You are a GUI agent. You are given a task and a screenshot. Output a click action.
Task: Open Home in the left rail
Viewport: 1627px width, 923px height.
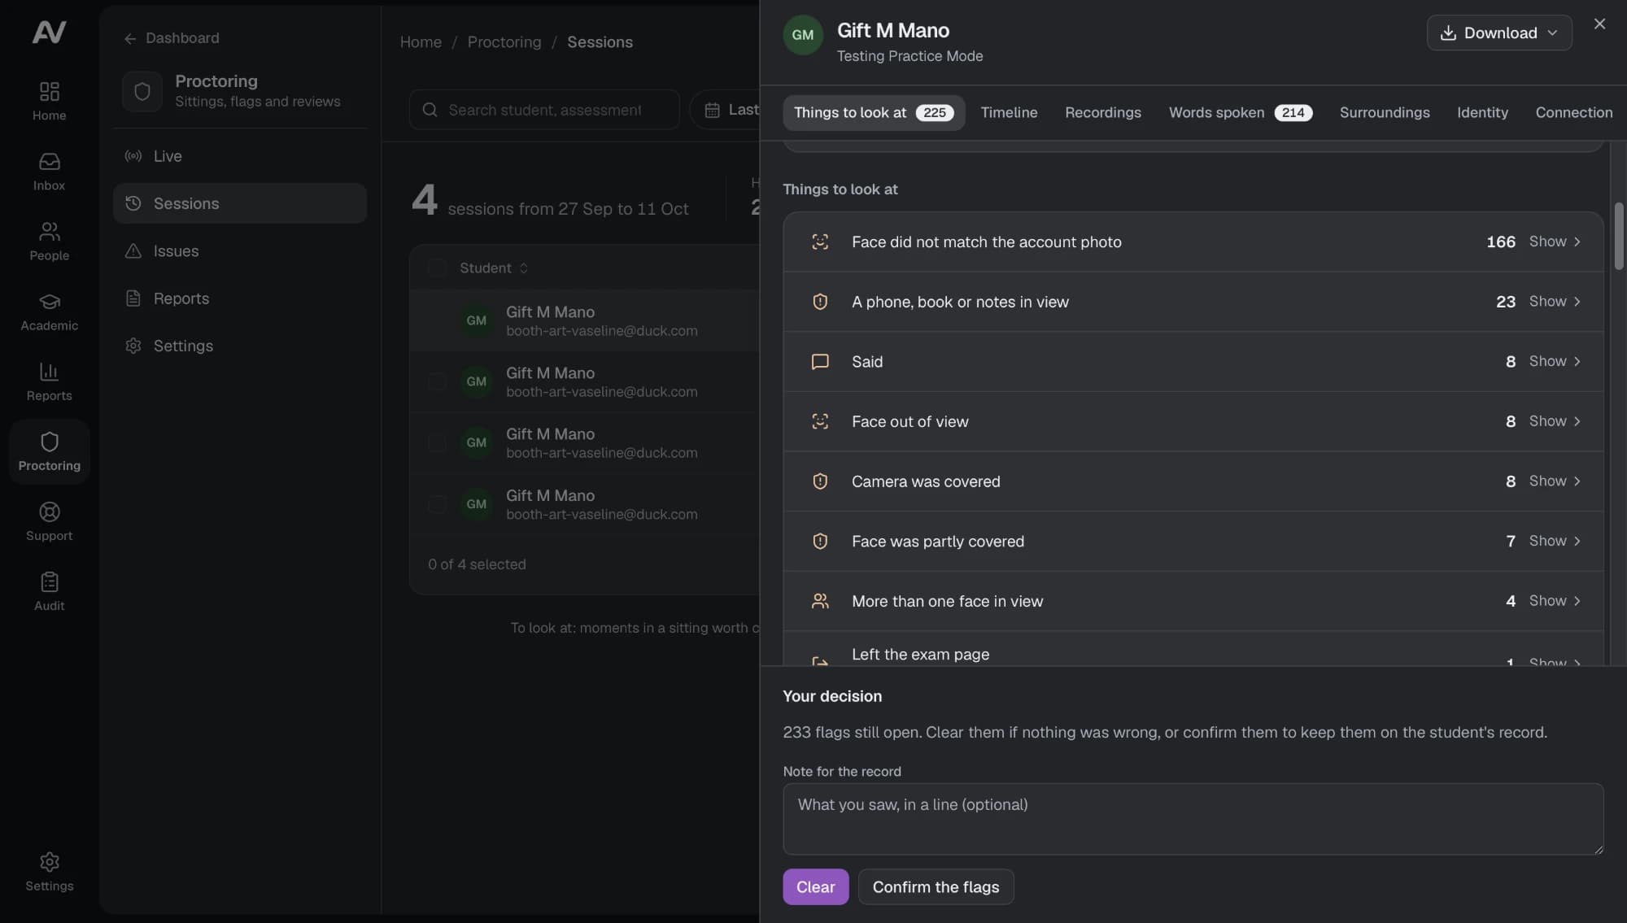(49, 101)
